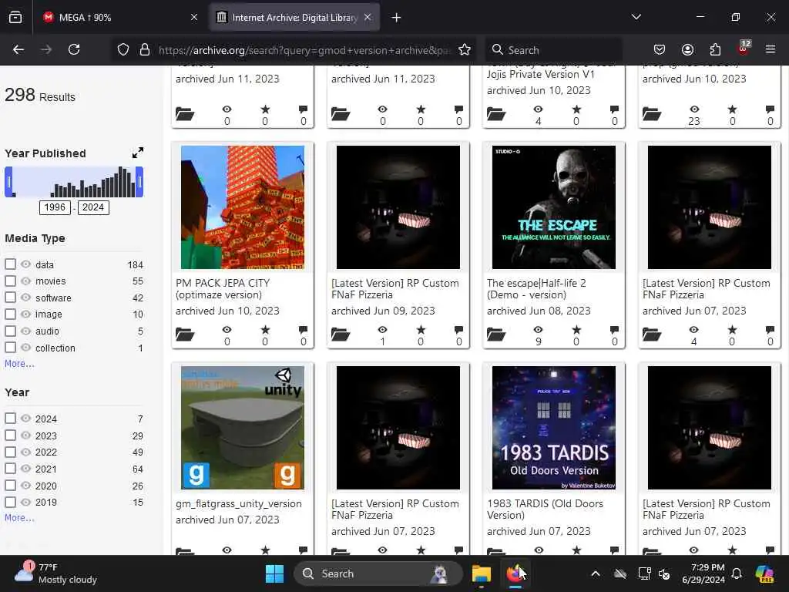Screen dimensions: 789x592
Task: Click Firefox icon in the taskbar
Action: click(515, 573)
